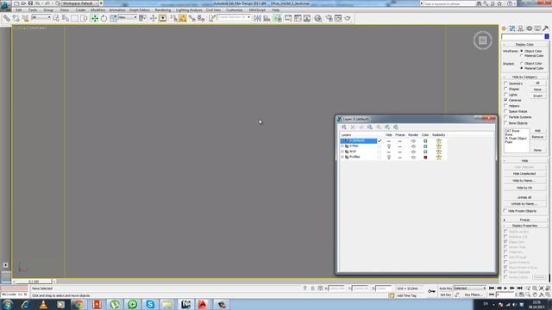Open the MAXScript menu
The height and width of the screenshot is (310, 552).
[x=257, y=10]
